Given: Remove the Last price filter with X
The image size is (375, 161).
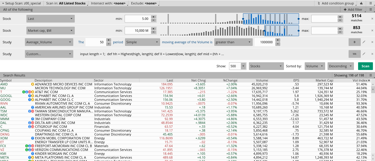Looking at the screenshot, I should coord(372,19).
